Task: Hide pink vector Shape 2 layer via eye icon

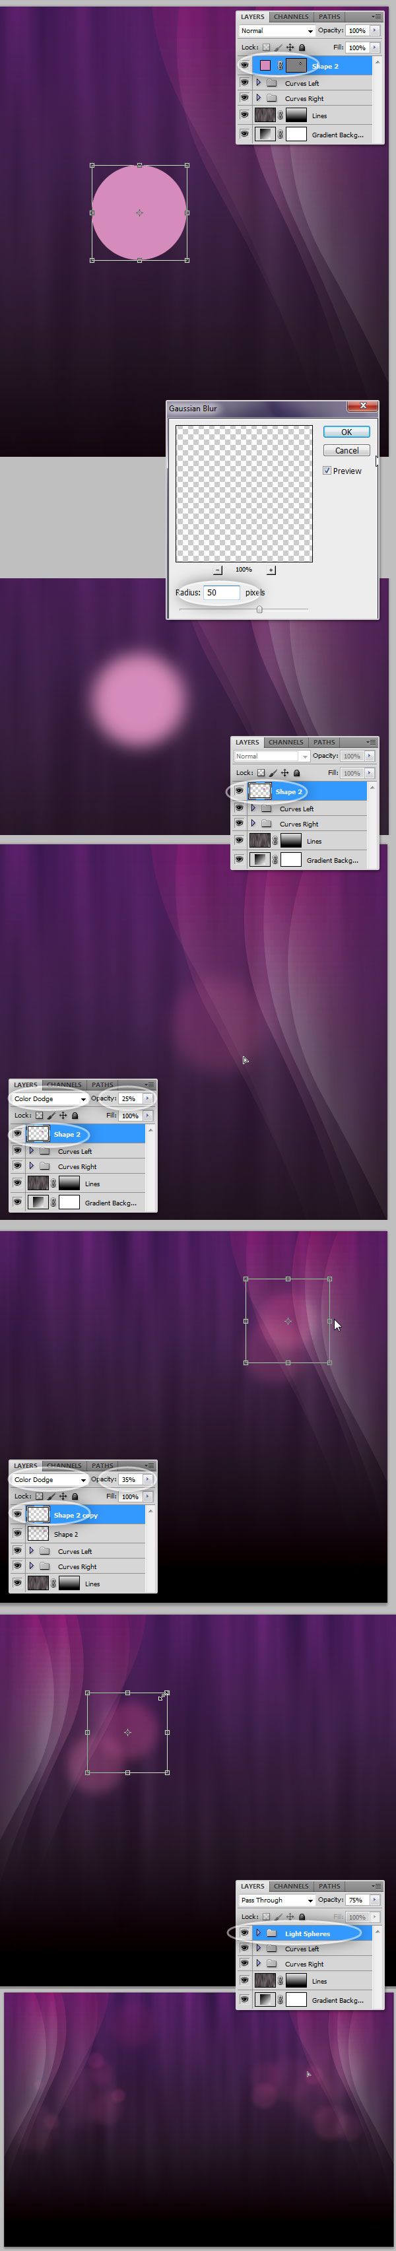Action: (245, 65)
